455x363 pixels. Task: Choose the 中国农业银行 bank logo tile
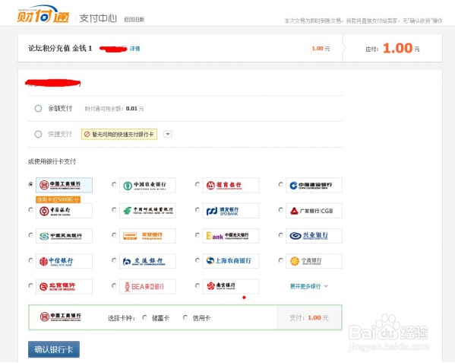pyautogui.click(x=147, y=185)
